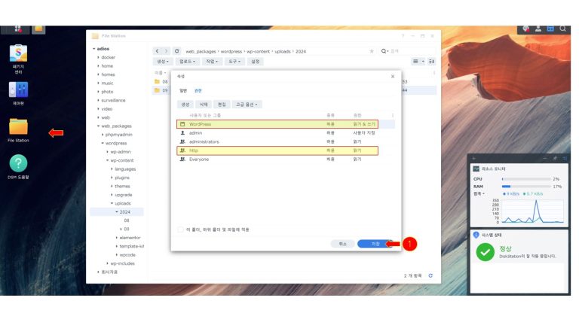Refresh the File Station folder view
Image resolution: width=579 pixels, height=325 pixels.
click(x=177, y=51)
